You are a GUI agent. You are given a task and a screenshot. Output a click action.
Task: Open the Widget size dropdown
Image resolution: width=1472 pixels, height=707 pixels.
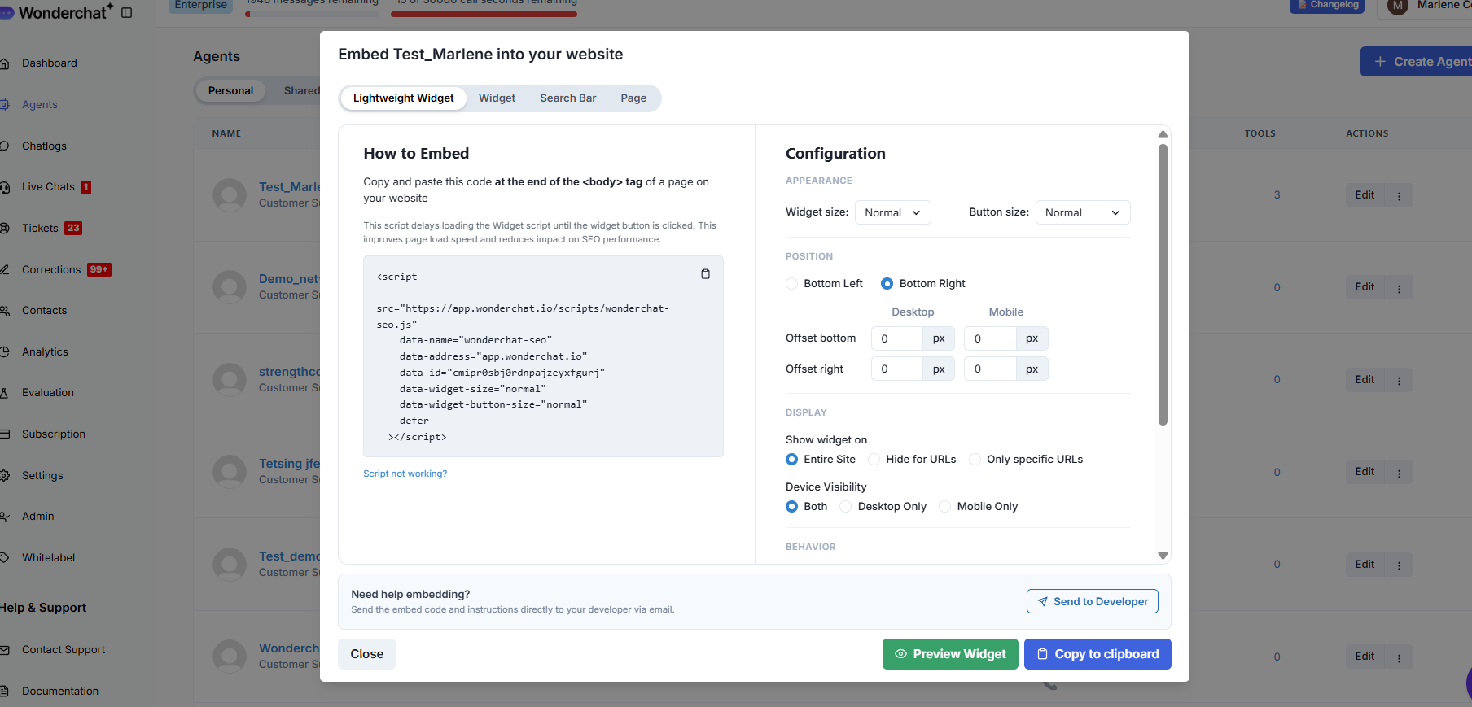click(892, 213)
